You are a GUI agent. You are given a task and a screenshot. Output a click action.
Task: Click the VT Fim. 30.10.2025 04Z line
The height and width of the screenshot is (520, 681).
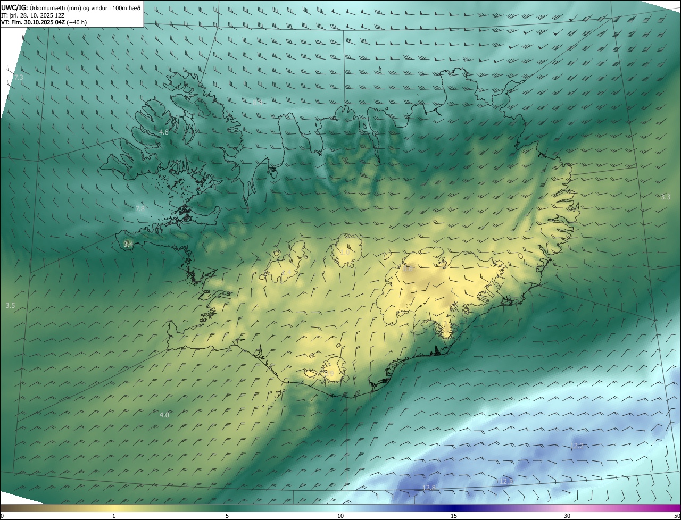44,22
